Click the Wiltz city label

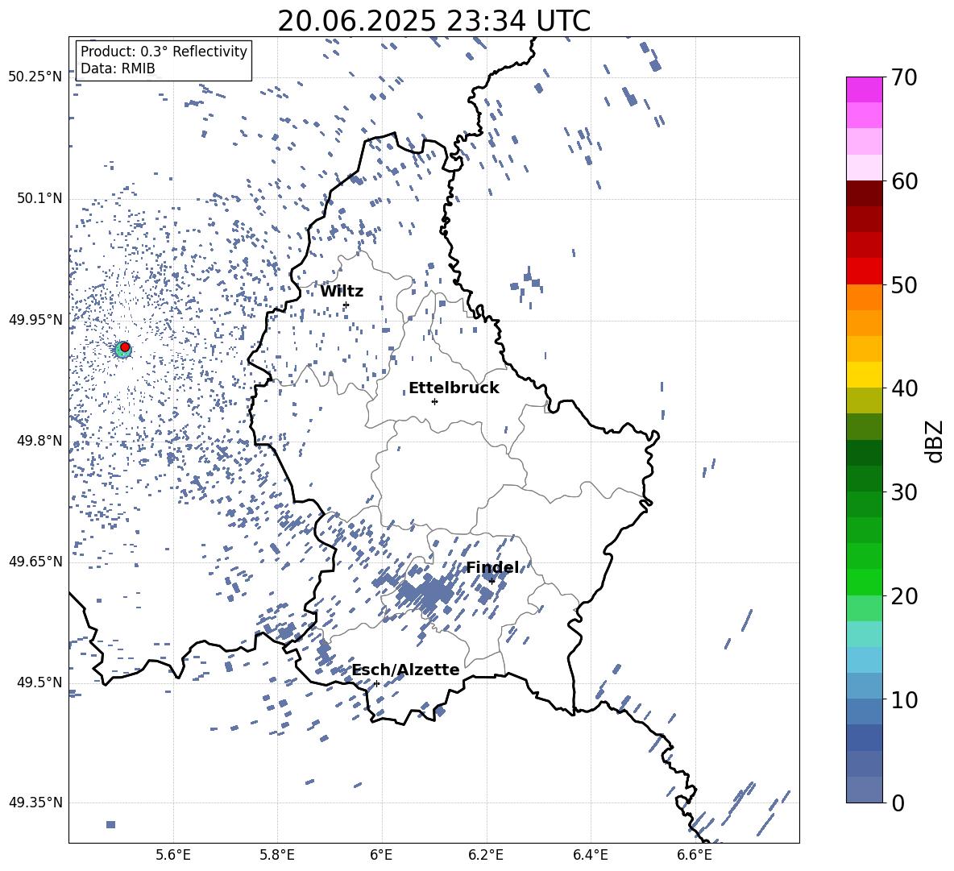point(342,292)
